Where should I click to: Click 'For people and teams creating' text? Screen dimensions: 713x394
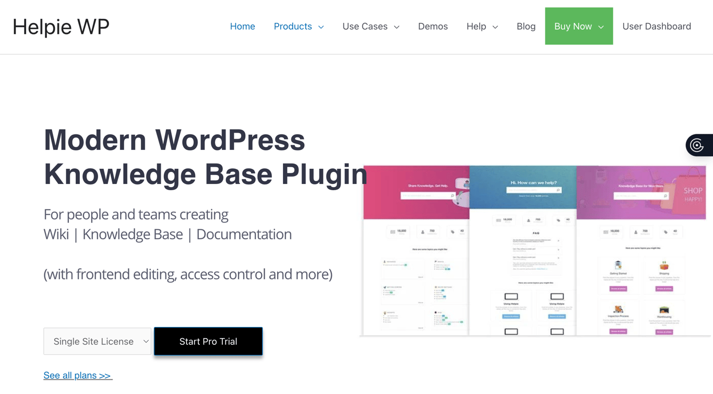tap(136, 214)
